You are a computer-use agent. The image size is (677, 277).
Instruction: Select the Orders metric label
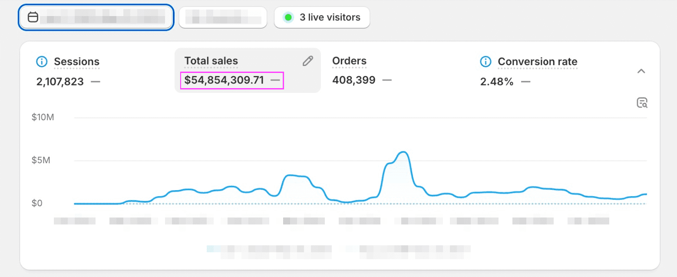[349, 61]
